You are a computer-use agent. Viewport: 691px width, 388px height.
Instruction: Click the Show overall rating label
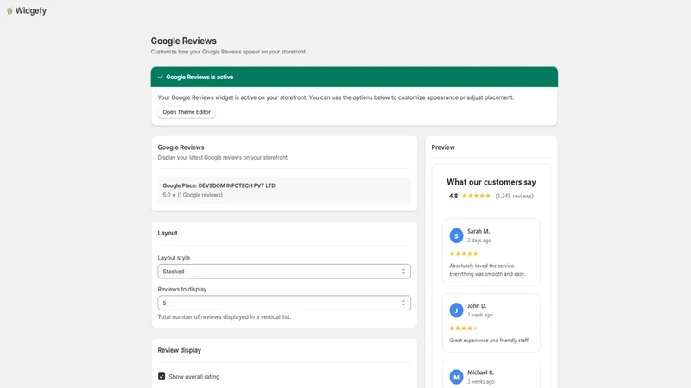coord(193,377)
